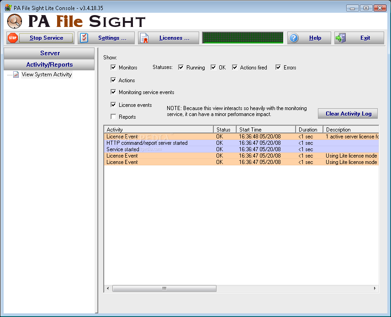Image resolution: width=391 pixels, height=317 pixels.
Task: Click OK status of Service started row
Action: click(x=219, y=149)
